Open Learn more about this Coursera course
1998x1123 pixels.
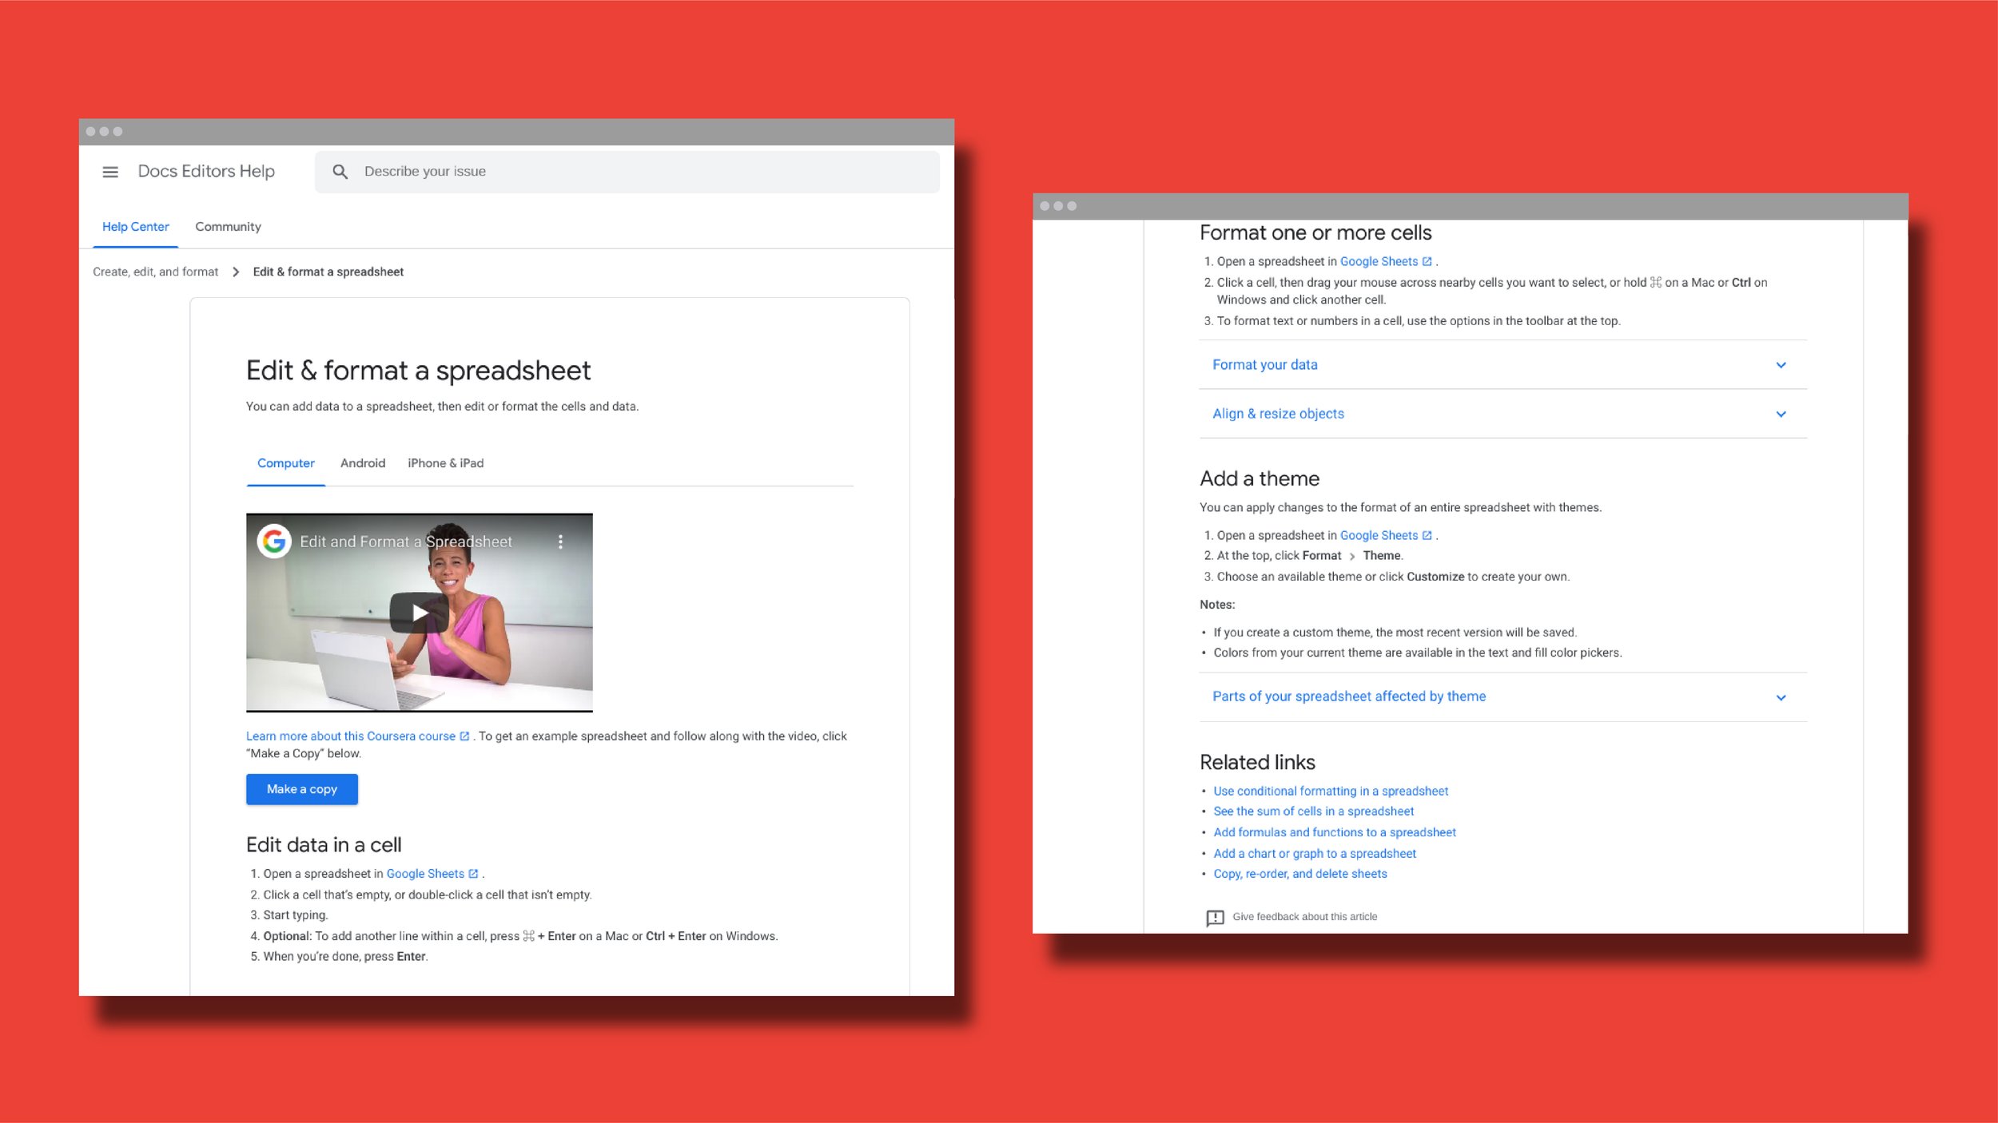pyautogui.click(x=357, y=736)
